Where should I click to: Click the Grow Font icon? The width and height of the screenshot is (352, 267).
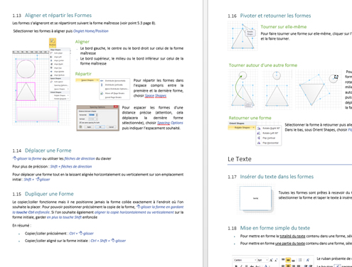(271, 260)
